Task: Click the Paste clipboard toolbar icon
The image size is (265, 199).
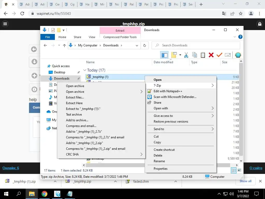Action: click(x=203, y=55)
